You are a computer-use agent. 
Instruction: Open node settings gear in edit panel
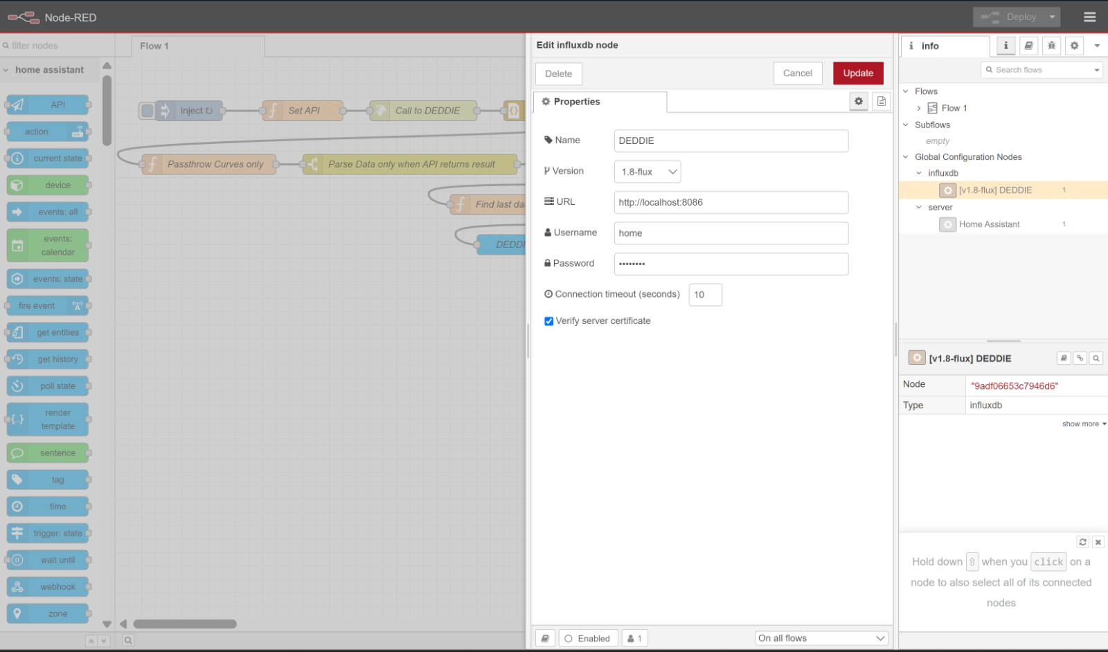(859, 101)
